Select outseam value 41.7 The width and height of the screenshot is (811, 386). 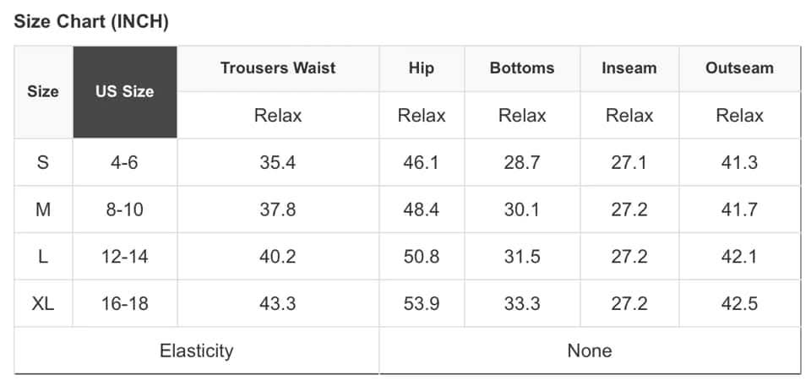coord(739,209)
